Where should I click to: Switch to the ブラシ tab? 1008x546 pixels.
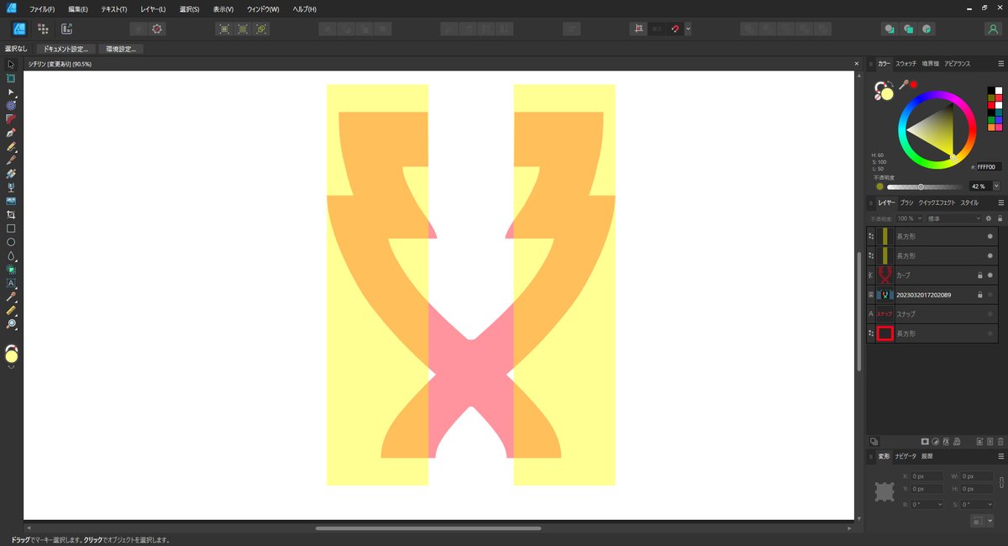click(906, 202)
